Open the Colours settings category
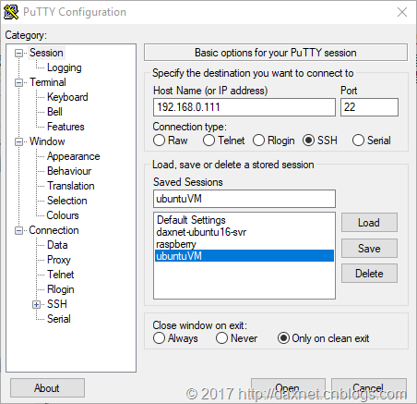Screen dimensions: 417x404 (63, 215)
